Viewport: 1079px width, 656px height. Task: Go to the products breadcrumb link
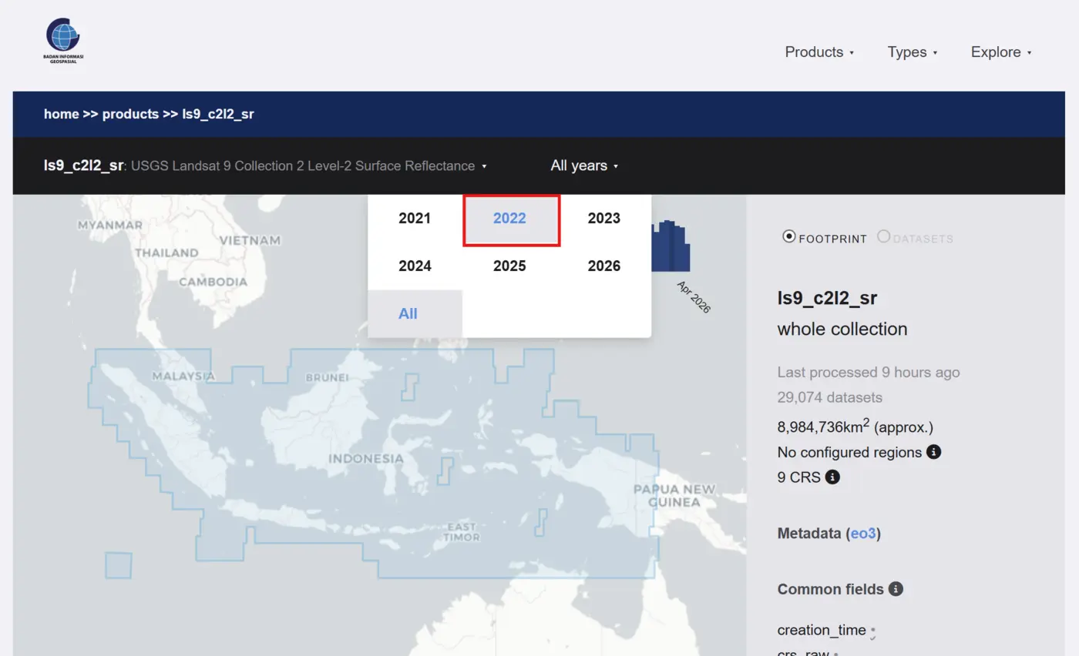click(130, 114)
